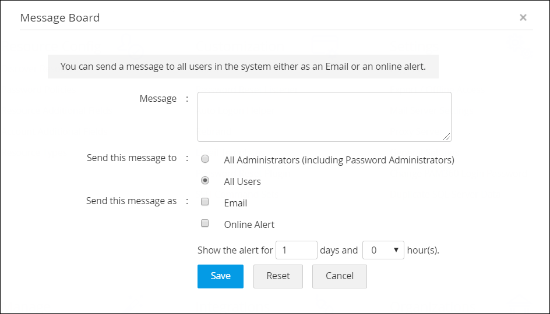Click the 'All Administrators (including Password Administrators)' label
This screenshot has width=550, height=314.
coord(339,160)
